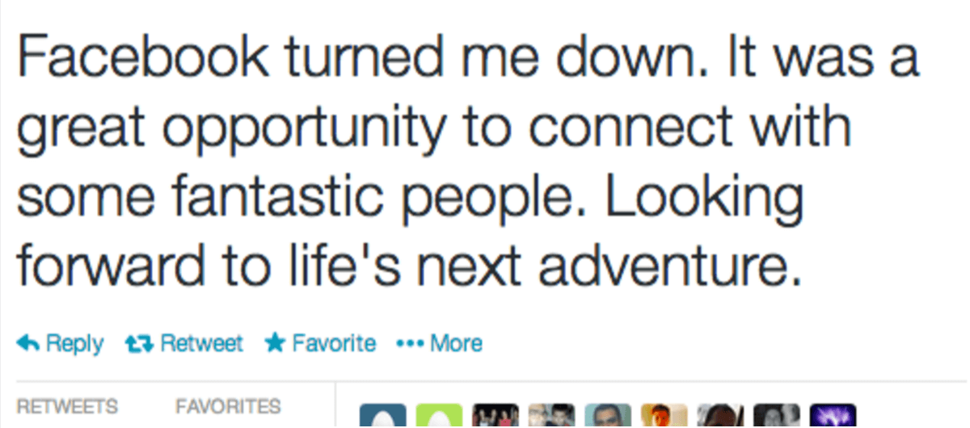View the FAVORITES count list
This screenshot has width=970, height=428.
point(228,405)
